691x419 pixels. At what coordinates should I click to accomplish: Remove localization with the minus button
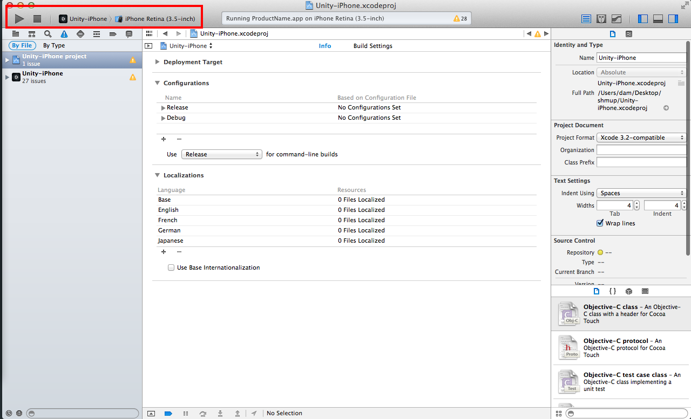179,252
